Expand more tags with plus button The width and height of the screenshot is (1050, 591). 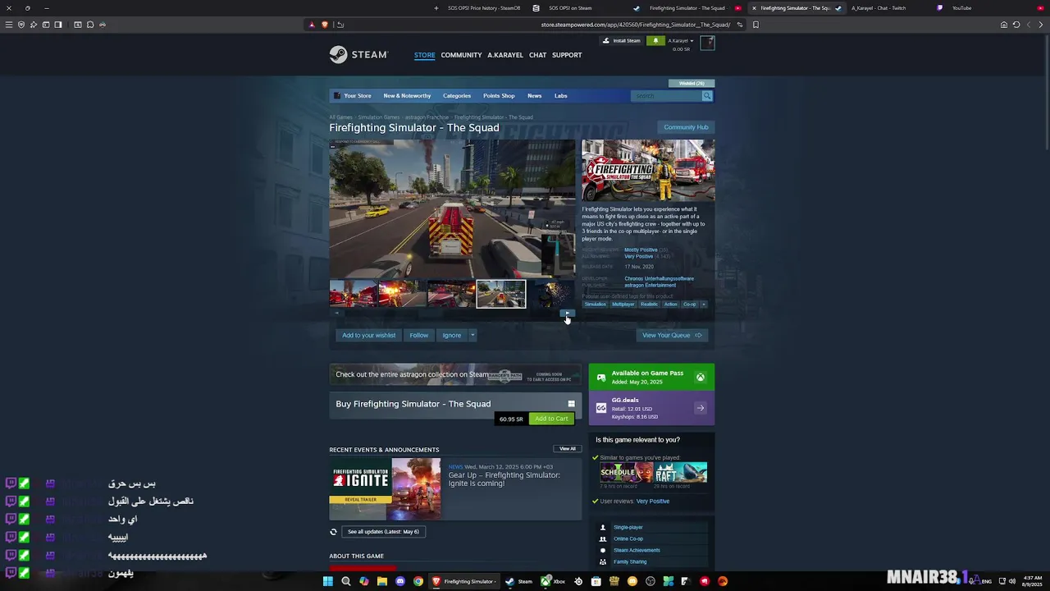703,305
